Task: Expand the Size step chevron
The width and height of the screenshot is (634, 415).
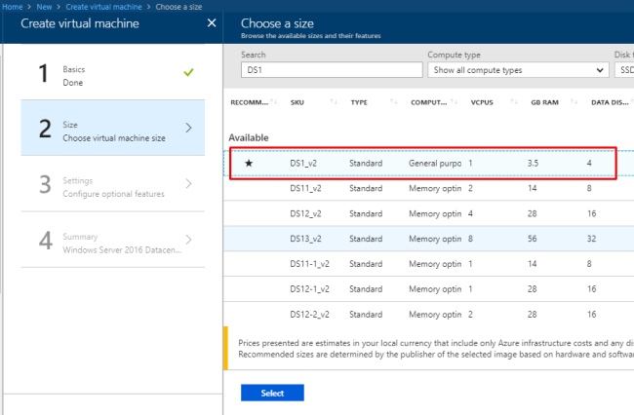Action: [x=188, y=128]
